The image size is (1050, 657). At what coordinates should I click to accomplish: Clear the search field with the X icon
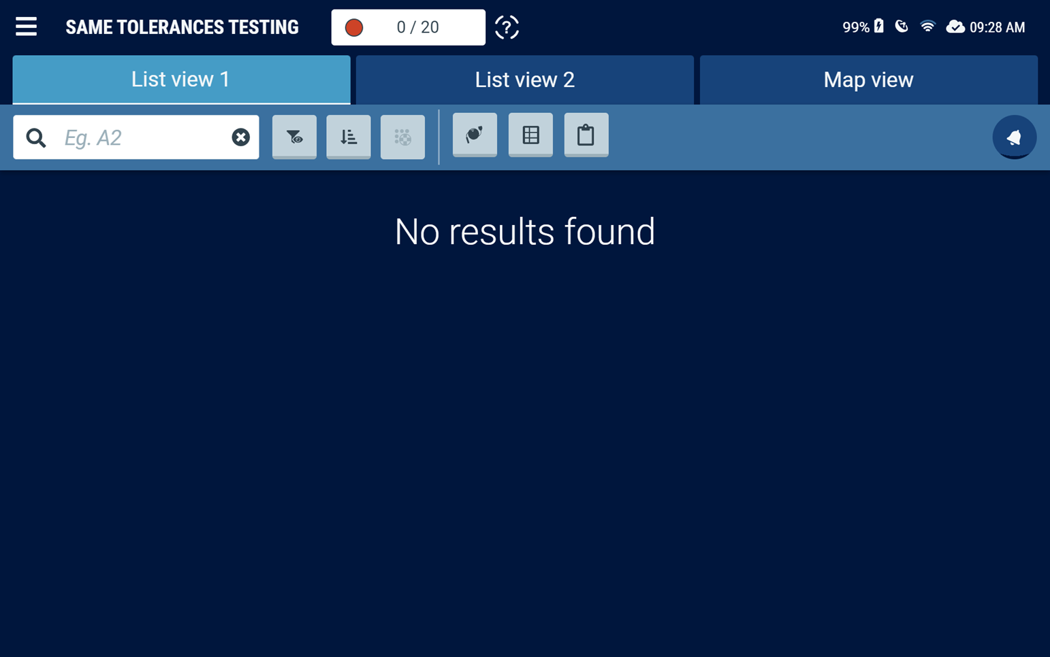[x=240, y=137]
